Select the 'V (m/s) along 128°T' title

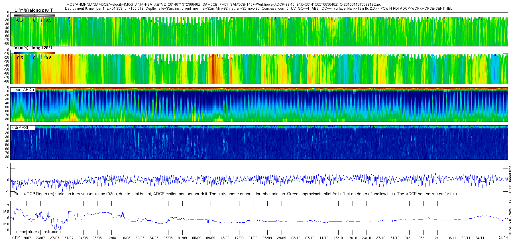[x=33, y=48]
